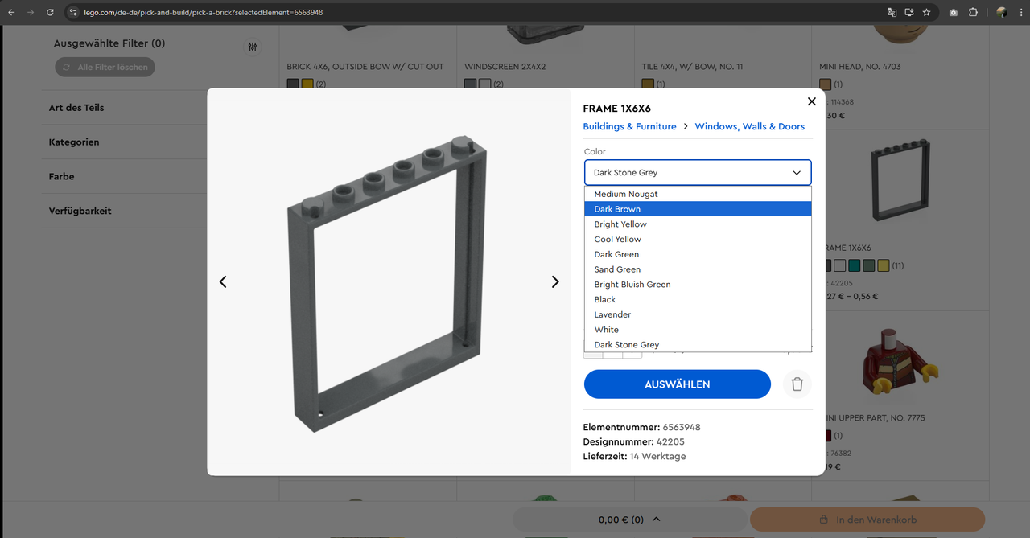Click the site information icon in address bar
The width and height of the screenshot is (1030, 538).
pos(72,12)
